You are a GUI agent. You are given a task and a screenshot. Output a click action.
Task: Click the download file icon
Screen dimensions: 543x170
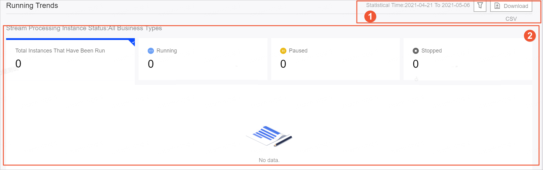click(497, 6)
